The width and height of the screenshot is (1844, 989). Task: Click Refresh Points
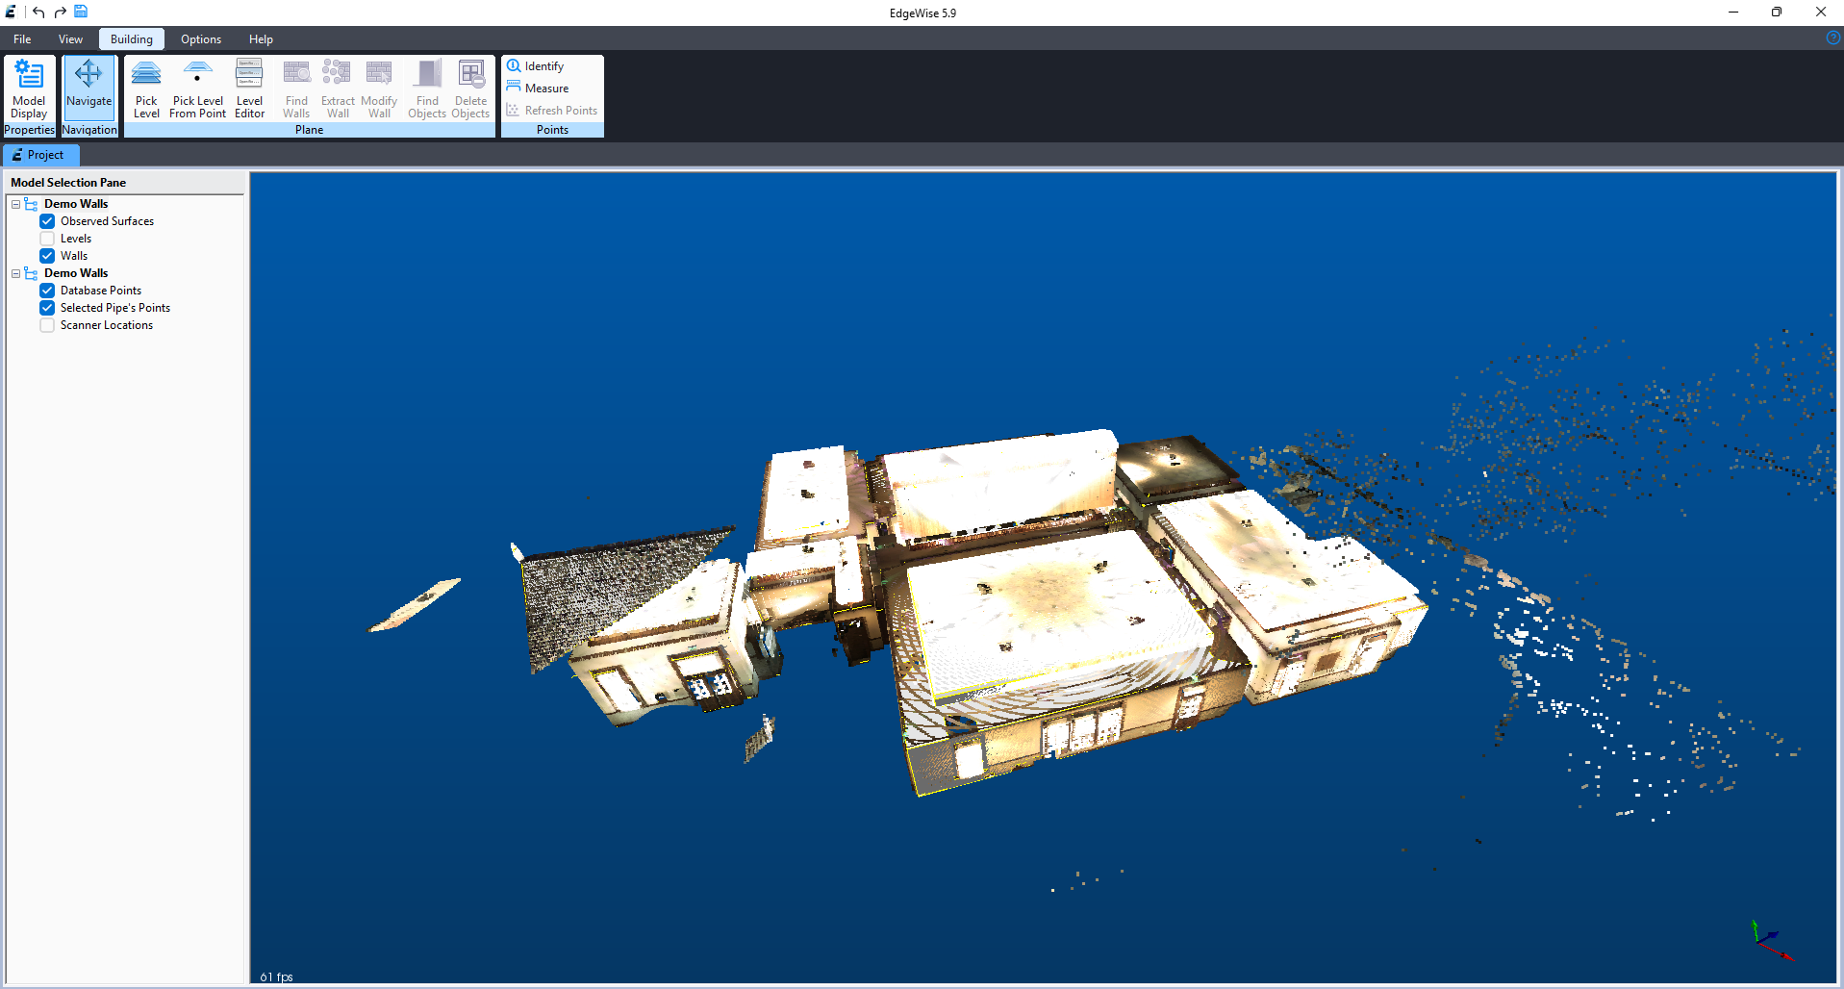[x=552, y=111]
